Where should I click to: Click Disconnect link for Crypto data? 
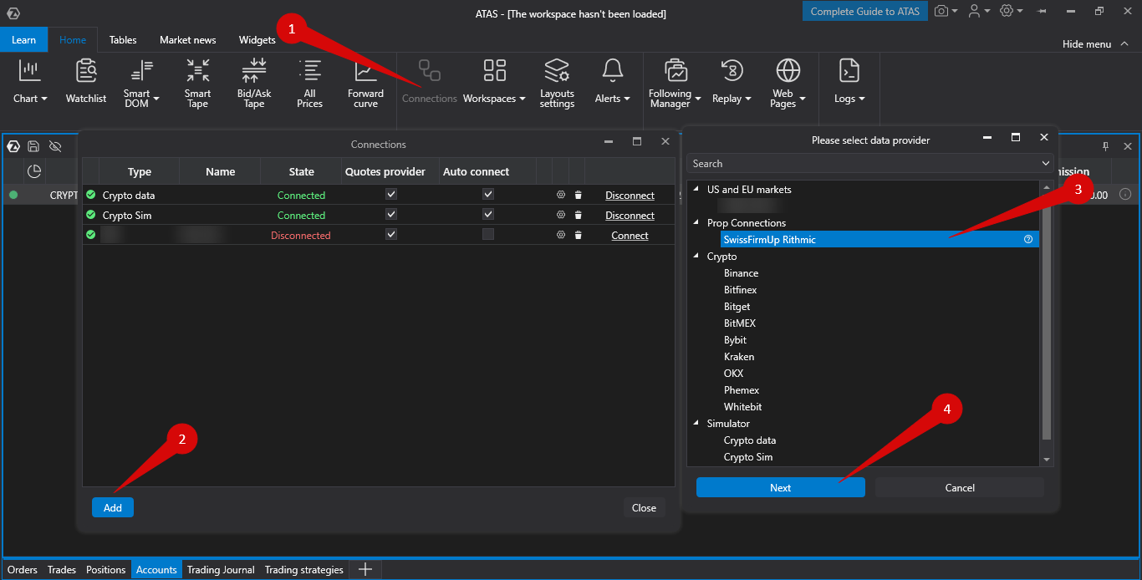click(x=630, y=195)
